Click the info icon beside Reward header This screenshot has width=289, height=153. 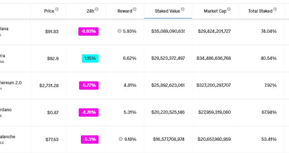(135, 9)
